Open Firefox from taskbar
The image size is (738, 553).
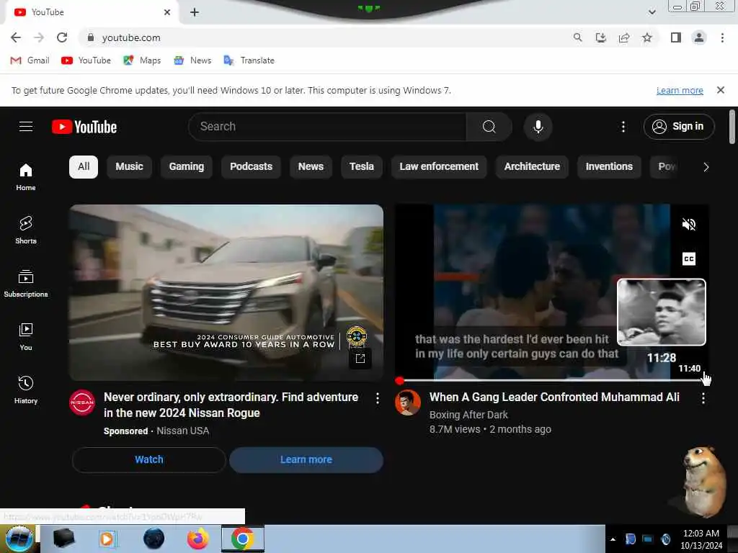coord(197,539)
